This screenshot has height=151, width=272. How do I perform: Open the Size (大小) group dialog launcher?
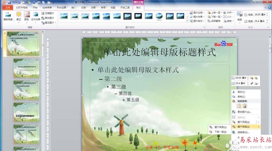pyautogui.click(x=268, y=27)
